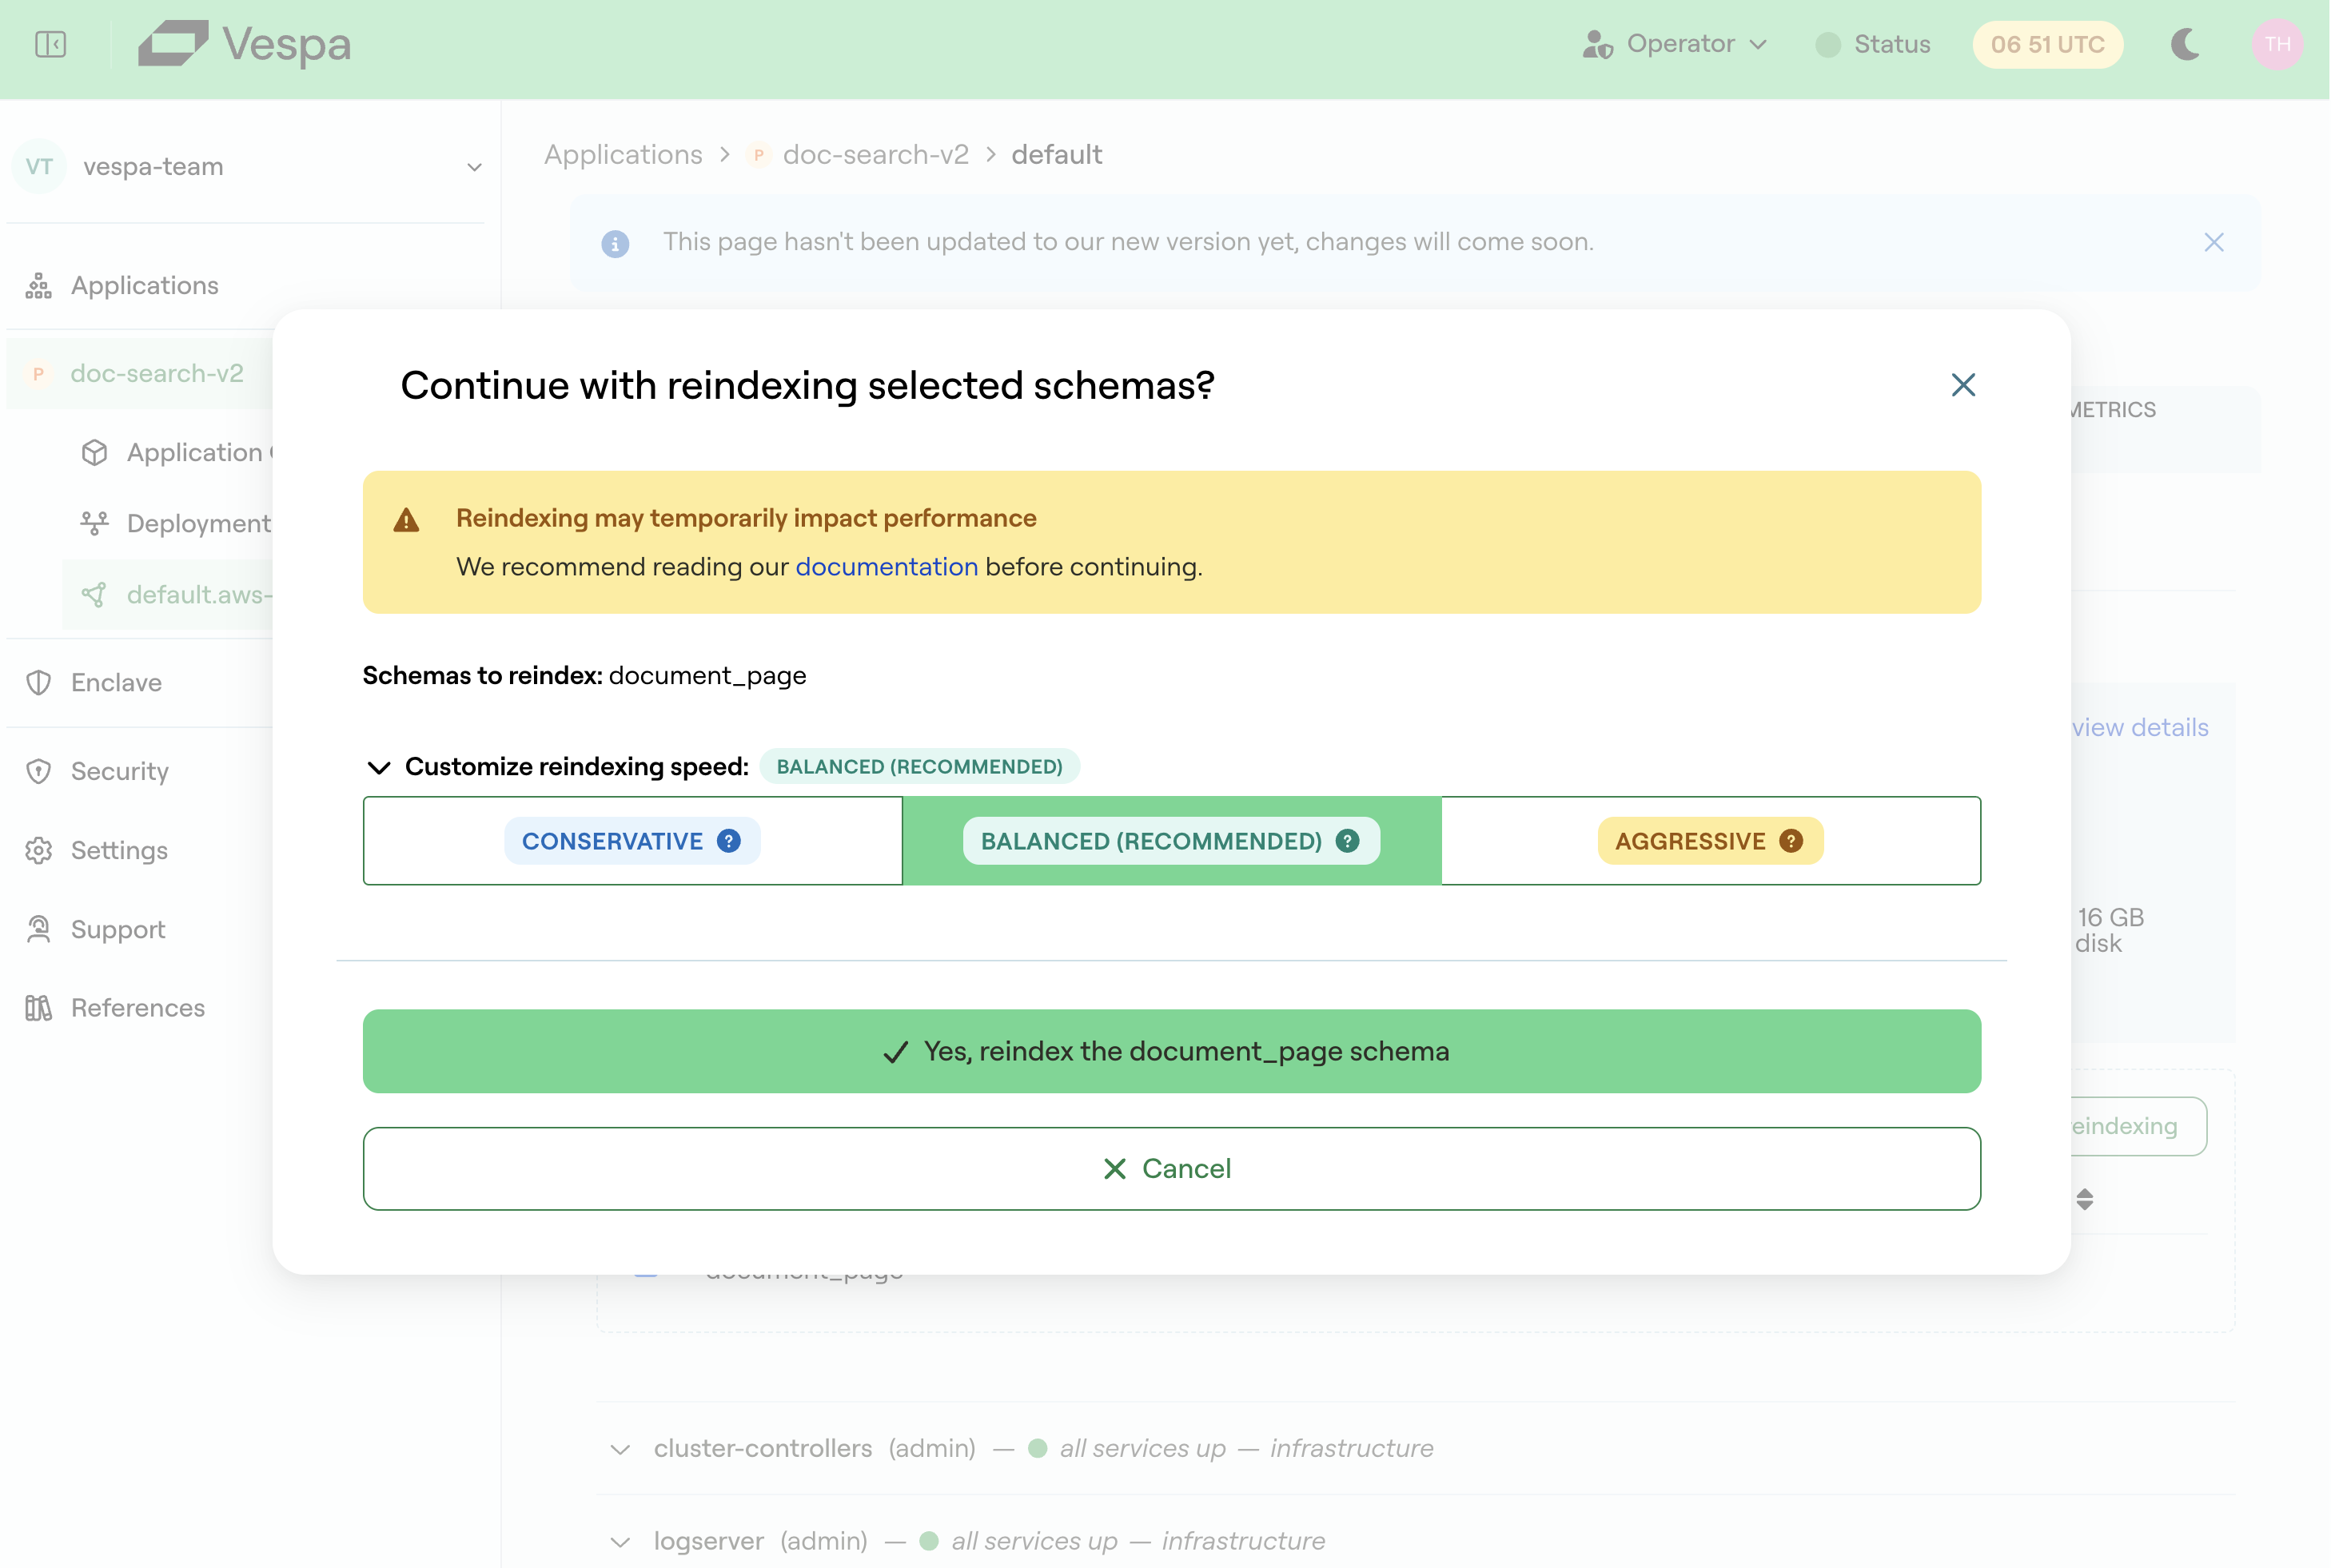Image resolution: width=2331 pixels, height=1568 pixels.
Task: Click the Operator user-shield icon
Action: pyautogui.click(x=1598, y=44)
